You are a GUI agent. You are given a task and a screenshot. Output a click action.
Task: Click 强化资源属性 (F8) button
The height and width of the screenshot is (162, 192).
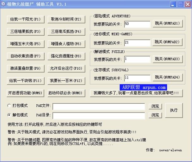point(66,56)
